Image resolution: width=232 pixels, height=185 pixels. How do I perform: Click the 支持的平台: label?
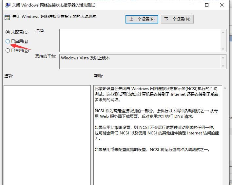[46, 56]
